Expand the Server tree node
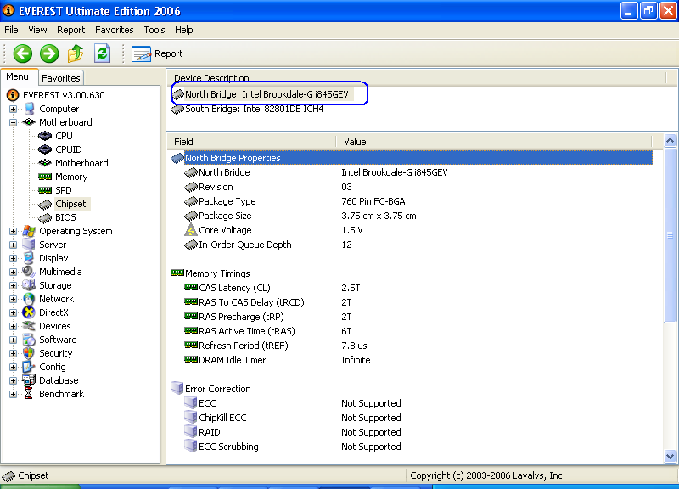The width and height of the screenshot is (679, 489). [13, 244]
